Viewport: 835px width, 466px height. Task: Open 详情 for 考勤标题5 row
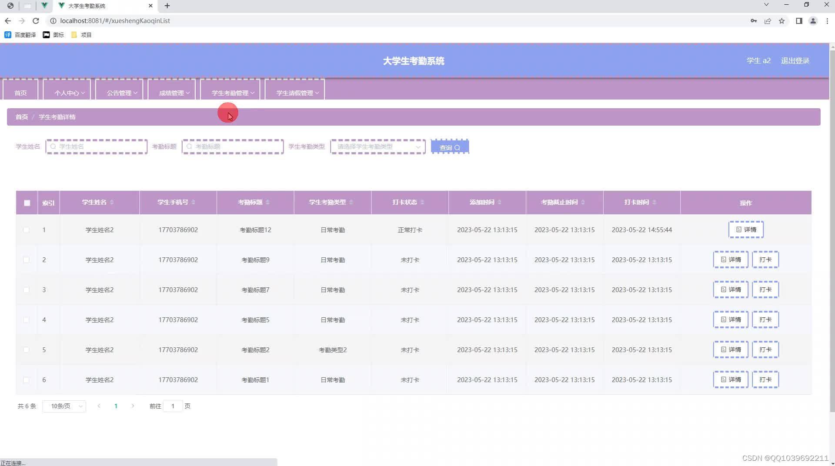point(731,320)
